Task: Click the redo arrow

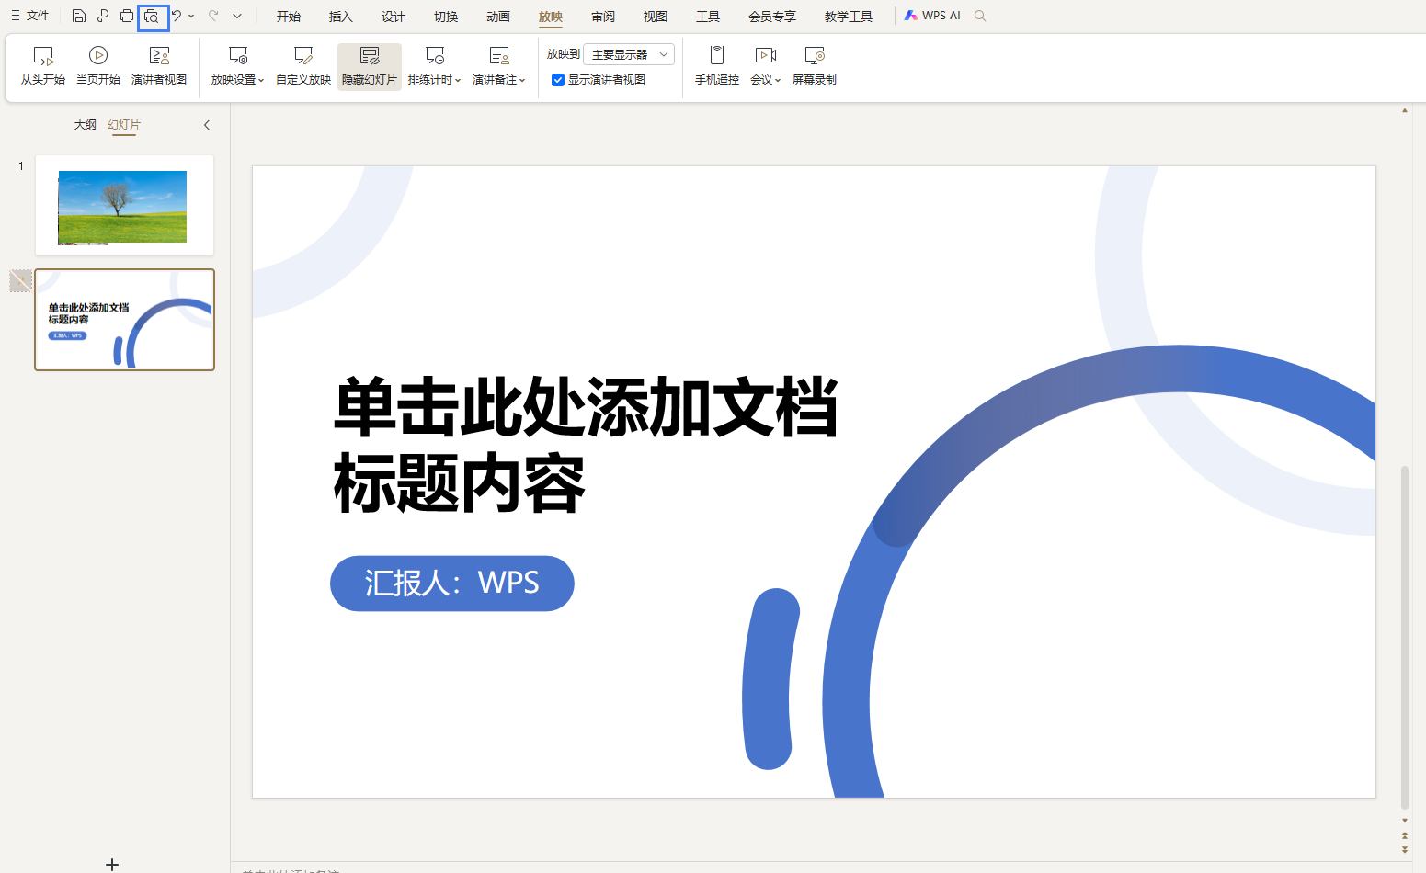Action: [x=213, y=16]
